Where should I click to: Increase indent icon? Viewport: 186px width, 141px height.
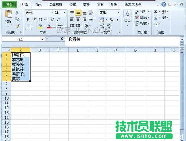point(78,26)
